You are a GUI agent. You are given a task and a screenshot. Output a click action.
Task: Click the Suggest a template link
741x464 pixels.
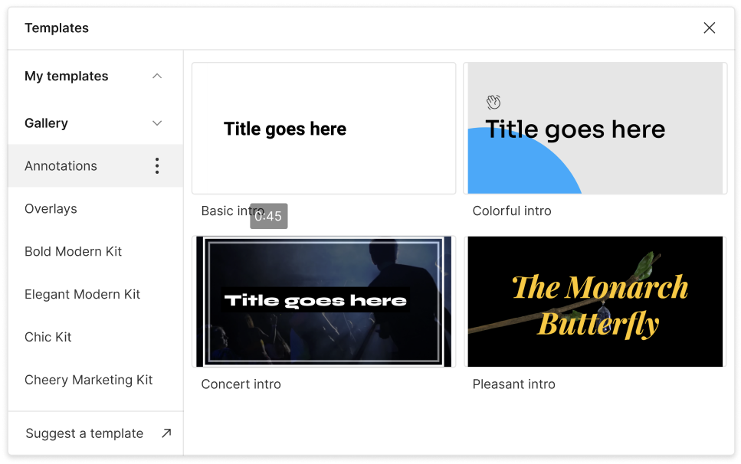pos(84,433)
